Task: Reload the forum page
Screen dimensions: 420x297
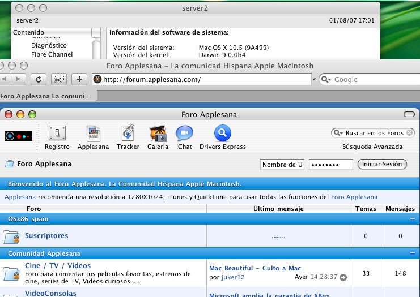Action: coord(39,79)
